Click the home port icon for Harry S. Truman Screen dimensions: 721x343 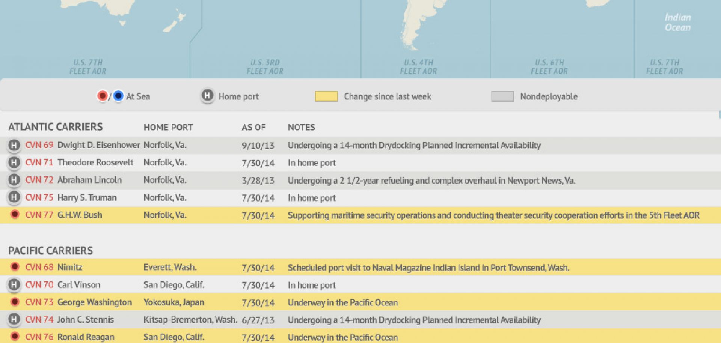[14, 197]
